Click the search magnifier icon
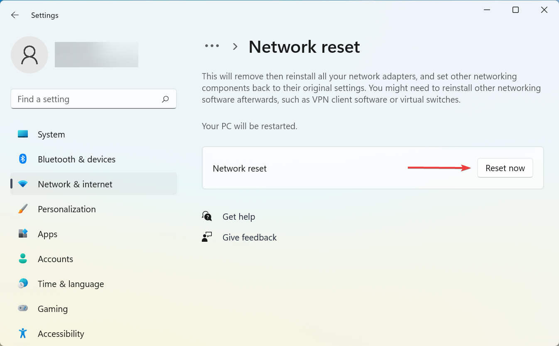The image size is (559, 346). click(x=165, y=99)
